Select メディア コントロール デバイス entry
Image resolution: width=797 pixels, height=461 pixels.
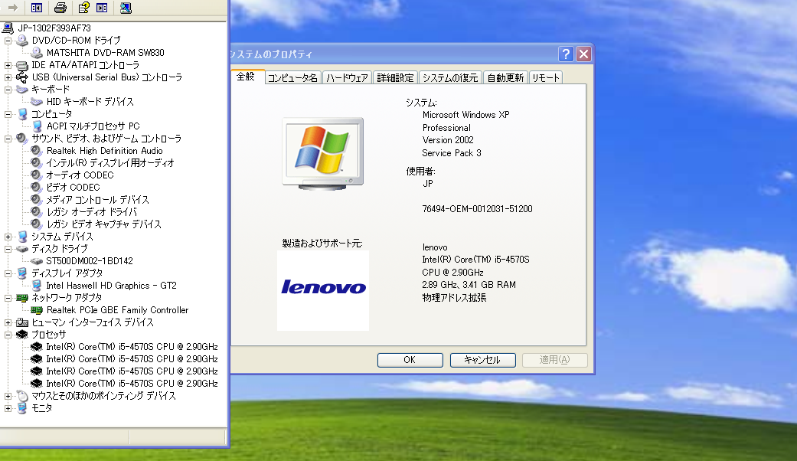pos(97,200)
